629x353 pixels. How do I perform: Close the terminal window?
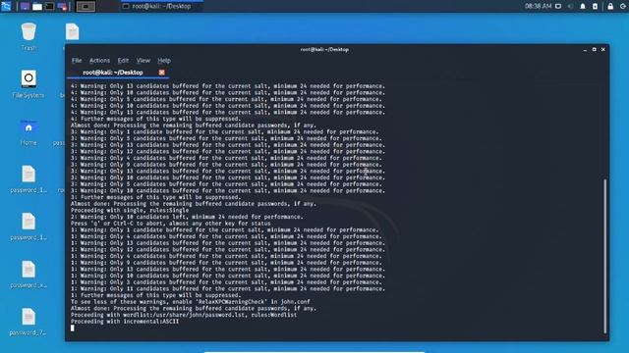pos(602,50)
